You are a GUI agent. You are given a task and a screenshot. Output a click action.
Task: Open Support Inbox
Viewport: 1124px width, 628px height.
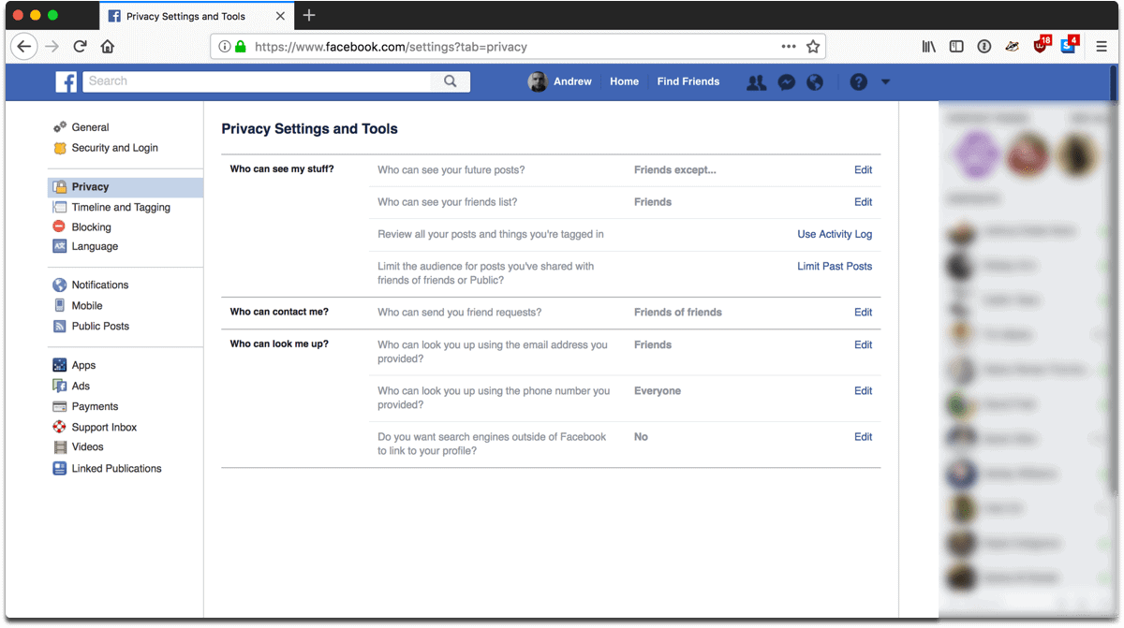[x=104, y=428]
